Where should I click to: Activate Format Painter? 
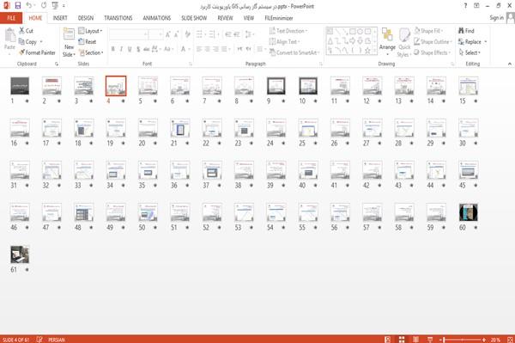[x=37, y=52]
